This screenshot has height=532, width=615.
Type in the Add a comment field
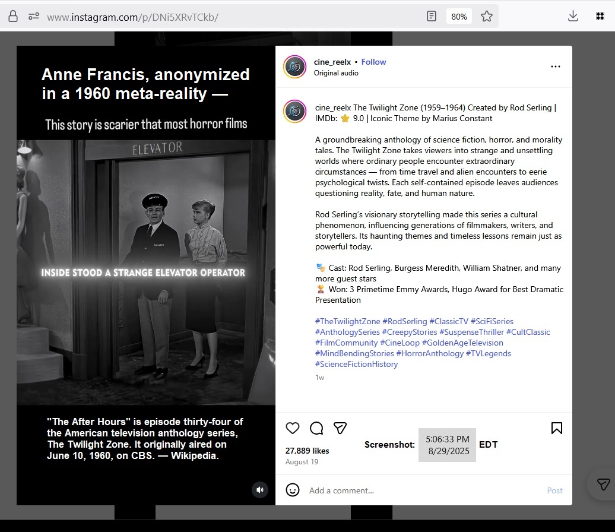(x=416, y=490)
